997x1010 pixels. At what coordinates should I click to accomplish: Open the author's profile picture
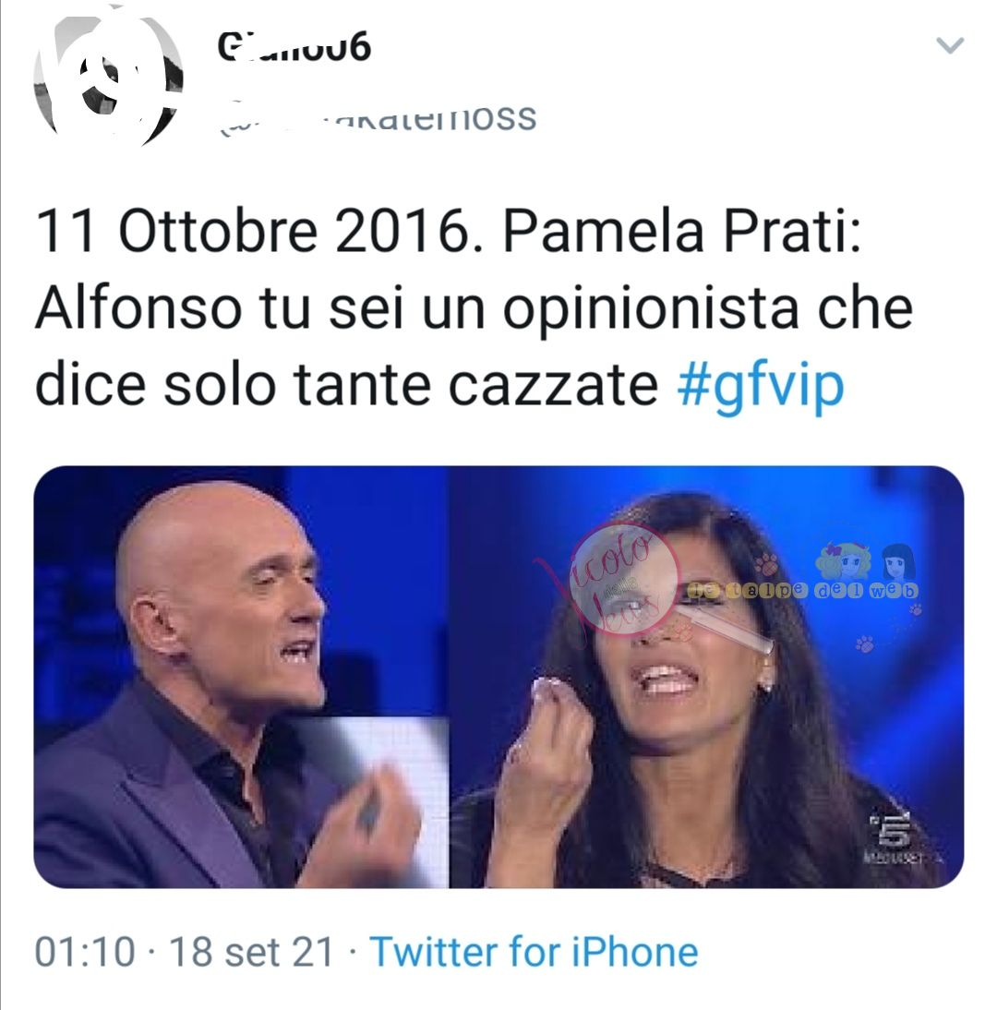pyautogui.click(x=108, y=78)
